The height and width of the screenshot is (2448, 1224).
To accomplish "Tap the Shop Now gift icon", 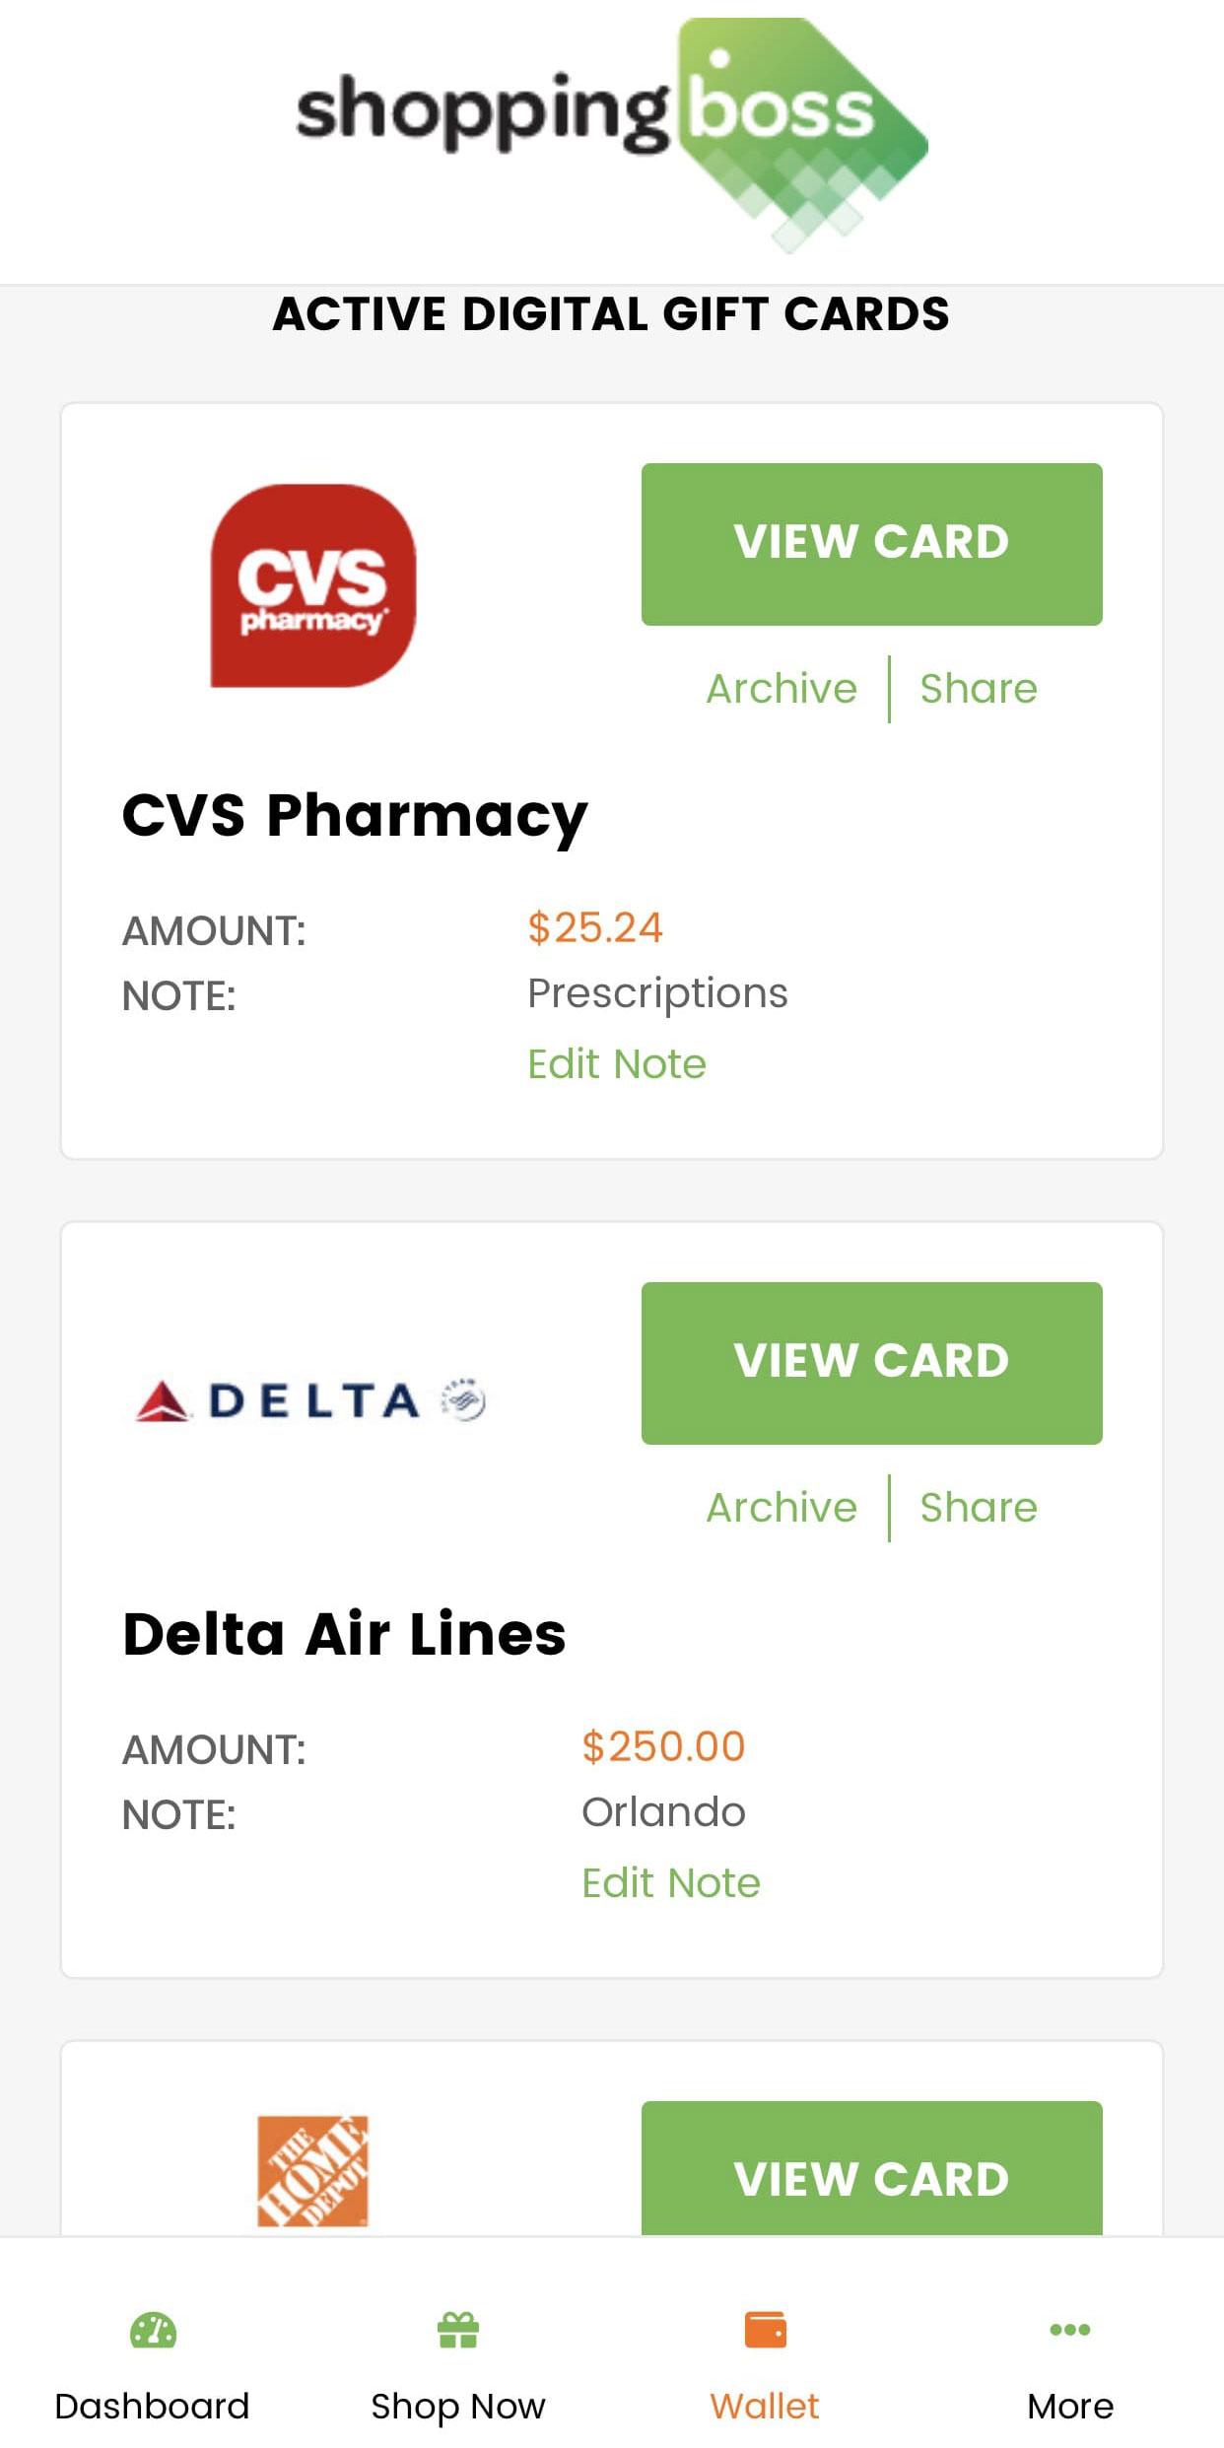I will (457, 2331).
